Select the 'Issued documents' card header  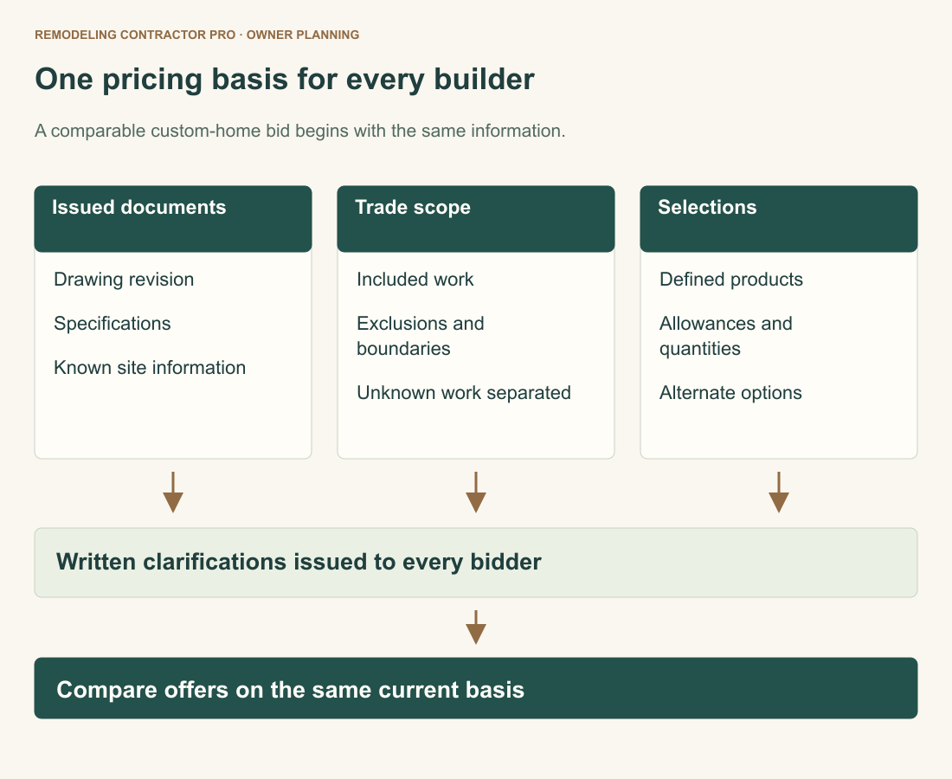pos(173,219)
